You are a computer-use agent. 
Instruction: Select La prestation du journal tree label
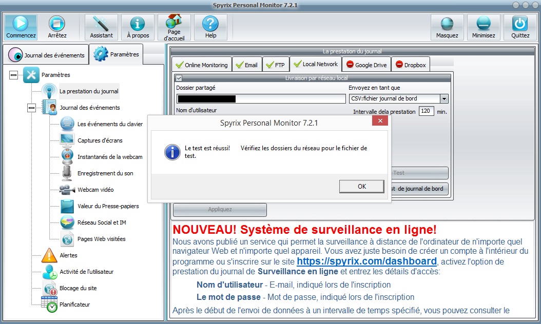89,91
